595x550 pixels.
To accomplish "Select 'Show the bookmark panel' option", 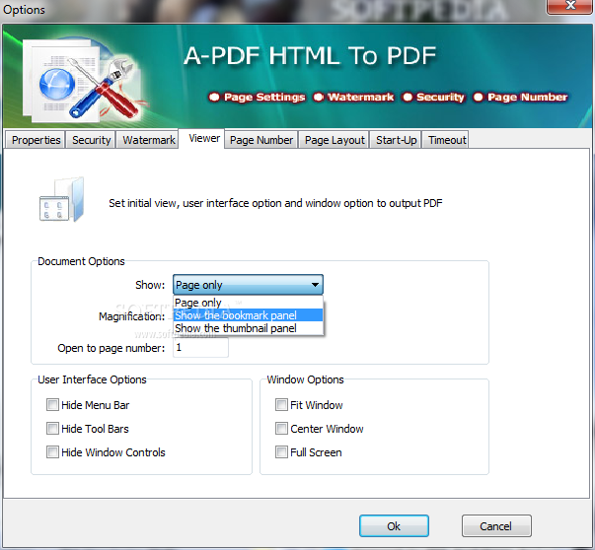I will [249, 315].
